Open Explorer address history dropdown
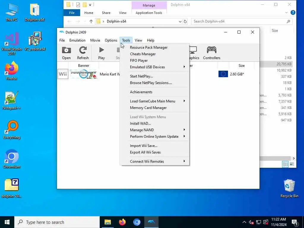Image resolution: width=304 pixels, height=228 pixels. point(180,21)
